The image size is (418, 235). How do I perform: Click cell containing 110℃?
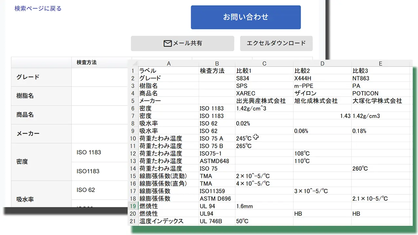click(x=322, y=161)
